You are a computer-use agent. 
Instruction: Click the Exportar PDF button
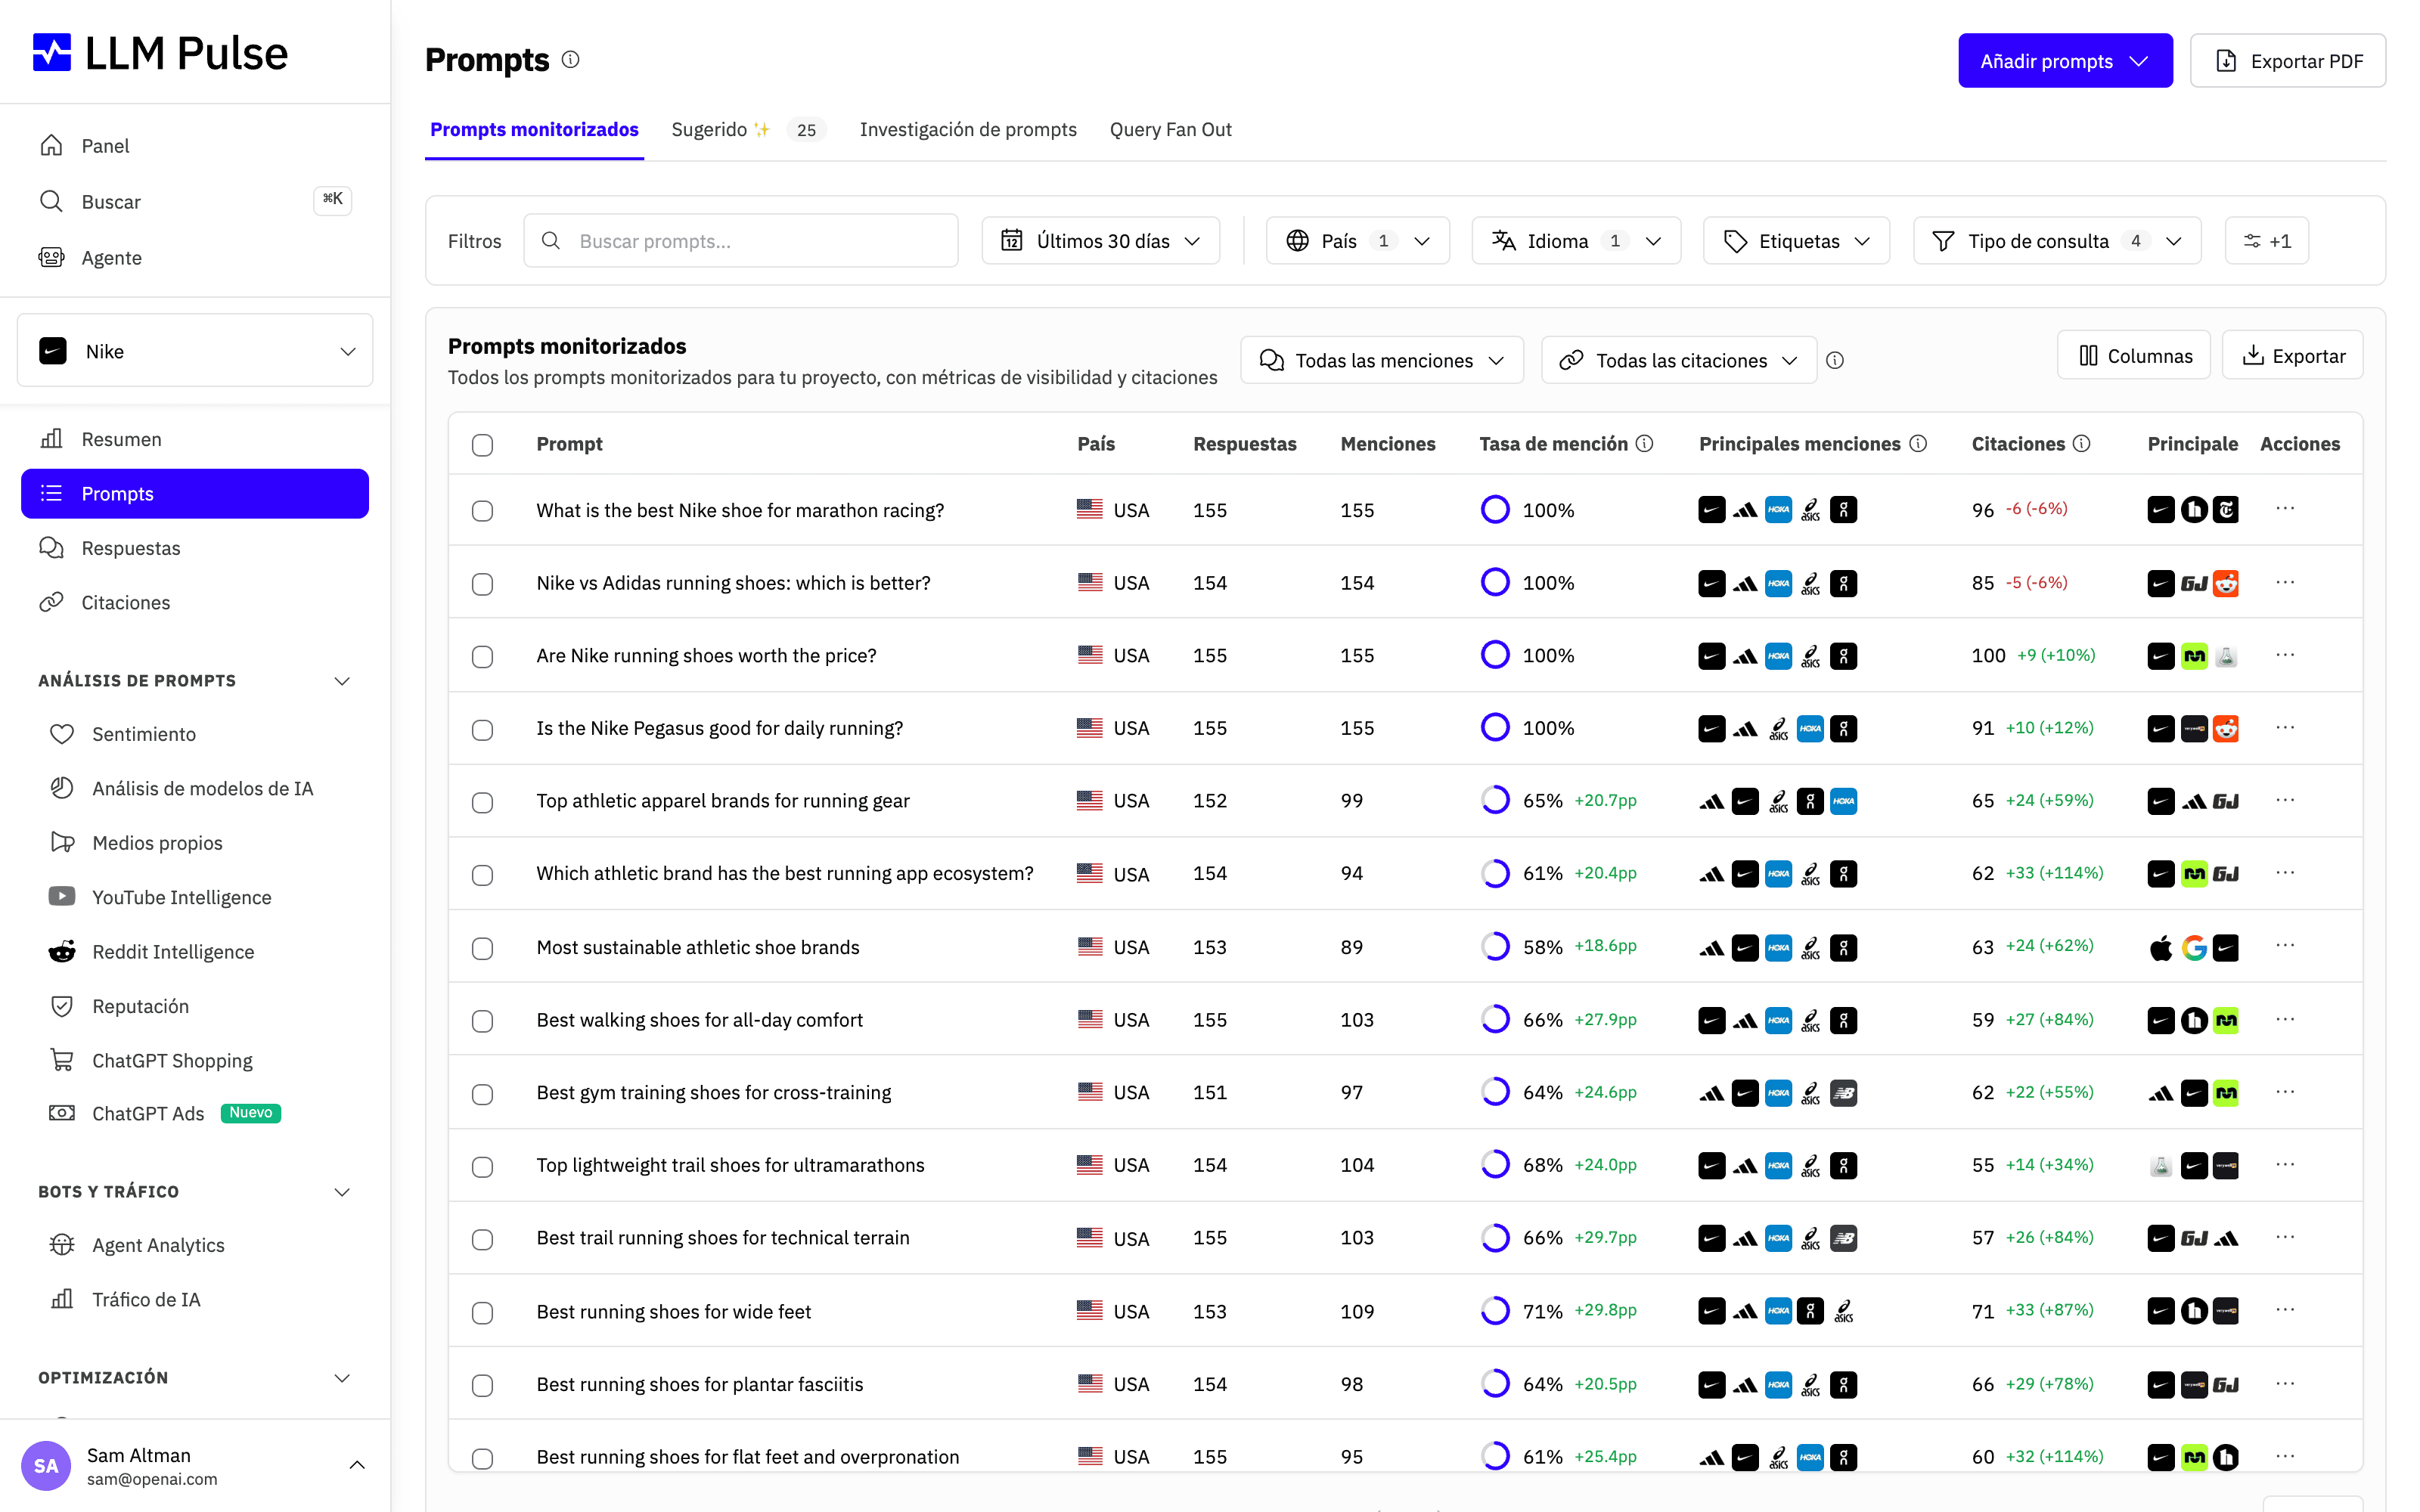coord(2287,61)
